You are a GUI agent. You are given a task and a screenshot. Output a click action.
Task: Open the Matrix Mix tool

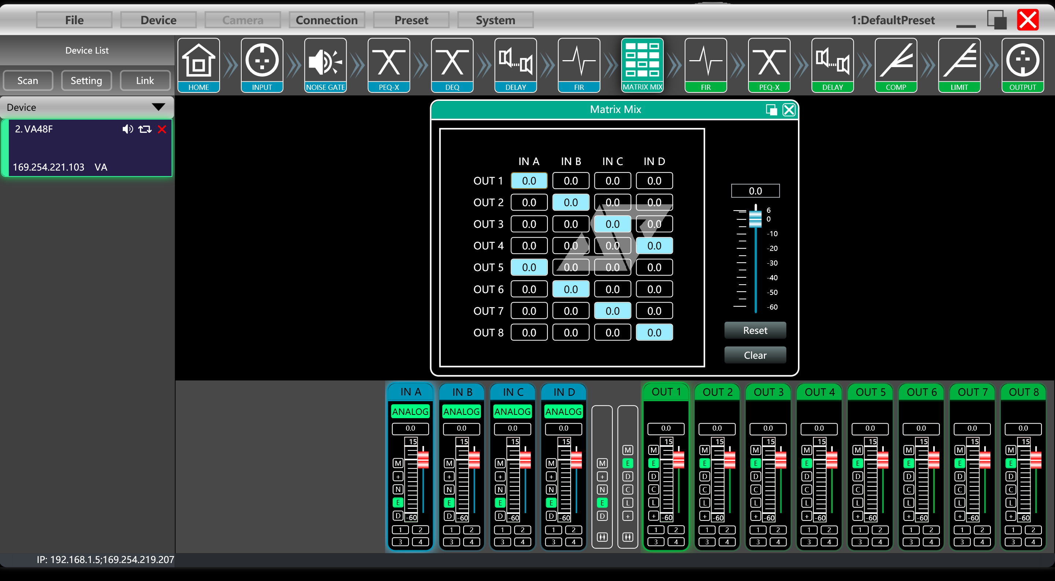pos(642,65)
